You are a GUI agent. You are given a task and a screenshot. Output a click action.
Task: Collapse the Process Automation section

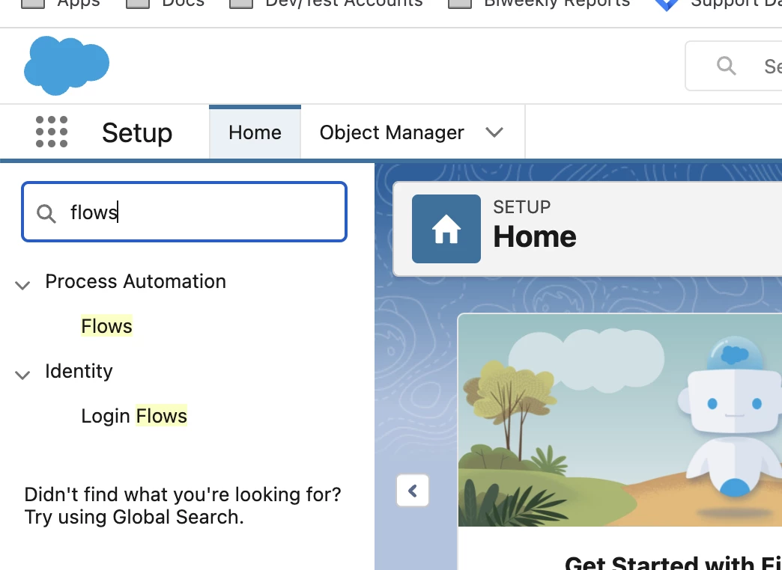(22, 284)
